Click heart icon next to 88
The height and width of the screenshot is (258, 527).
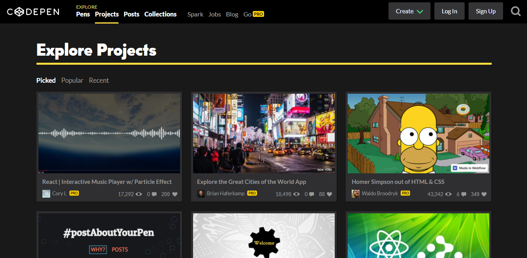329,194
